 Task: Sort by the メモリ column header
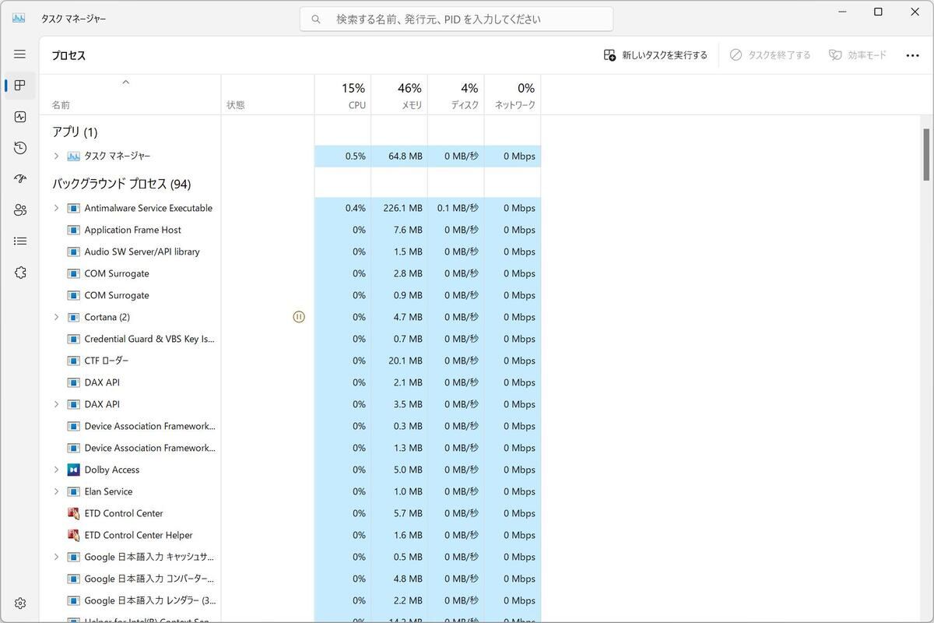point(399,95)
